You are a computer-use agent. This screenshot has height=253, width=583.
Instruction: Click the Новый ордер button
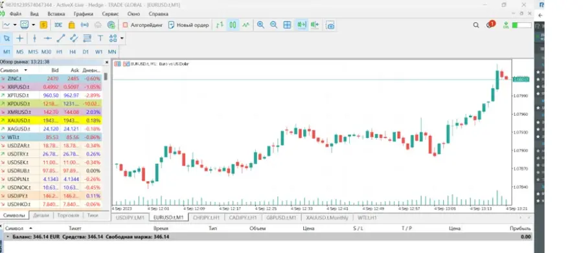click(188, 25)
